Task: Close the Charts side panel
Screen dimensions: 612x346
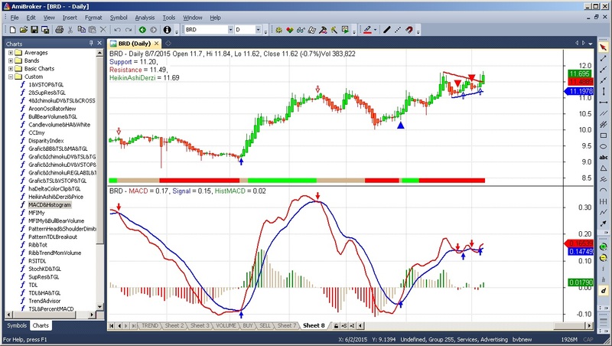Action: pyautogui.click(x=99, y=44)
